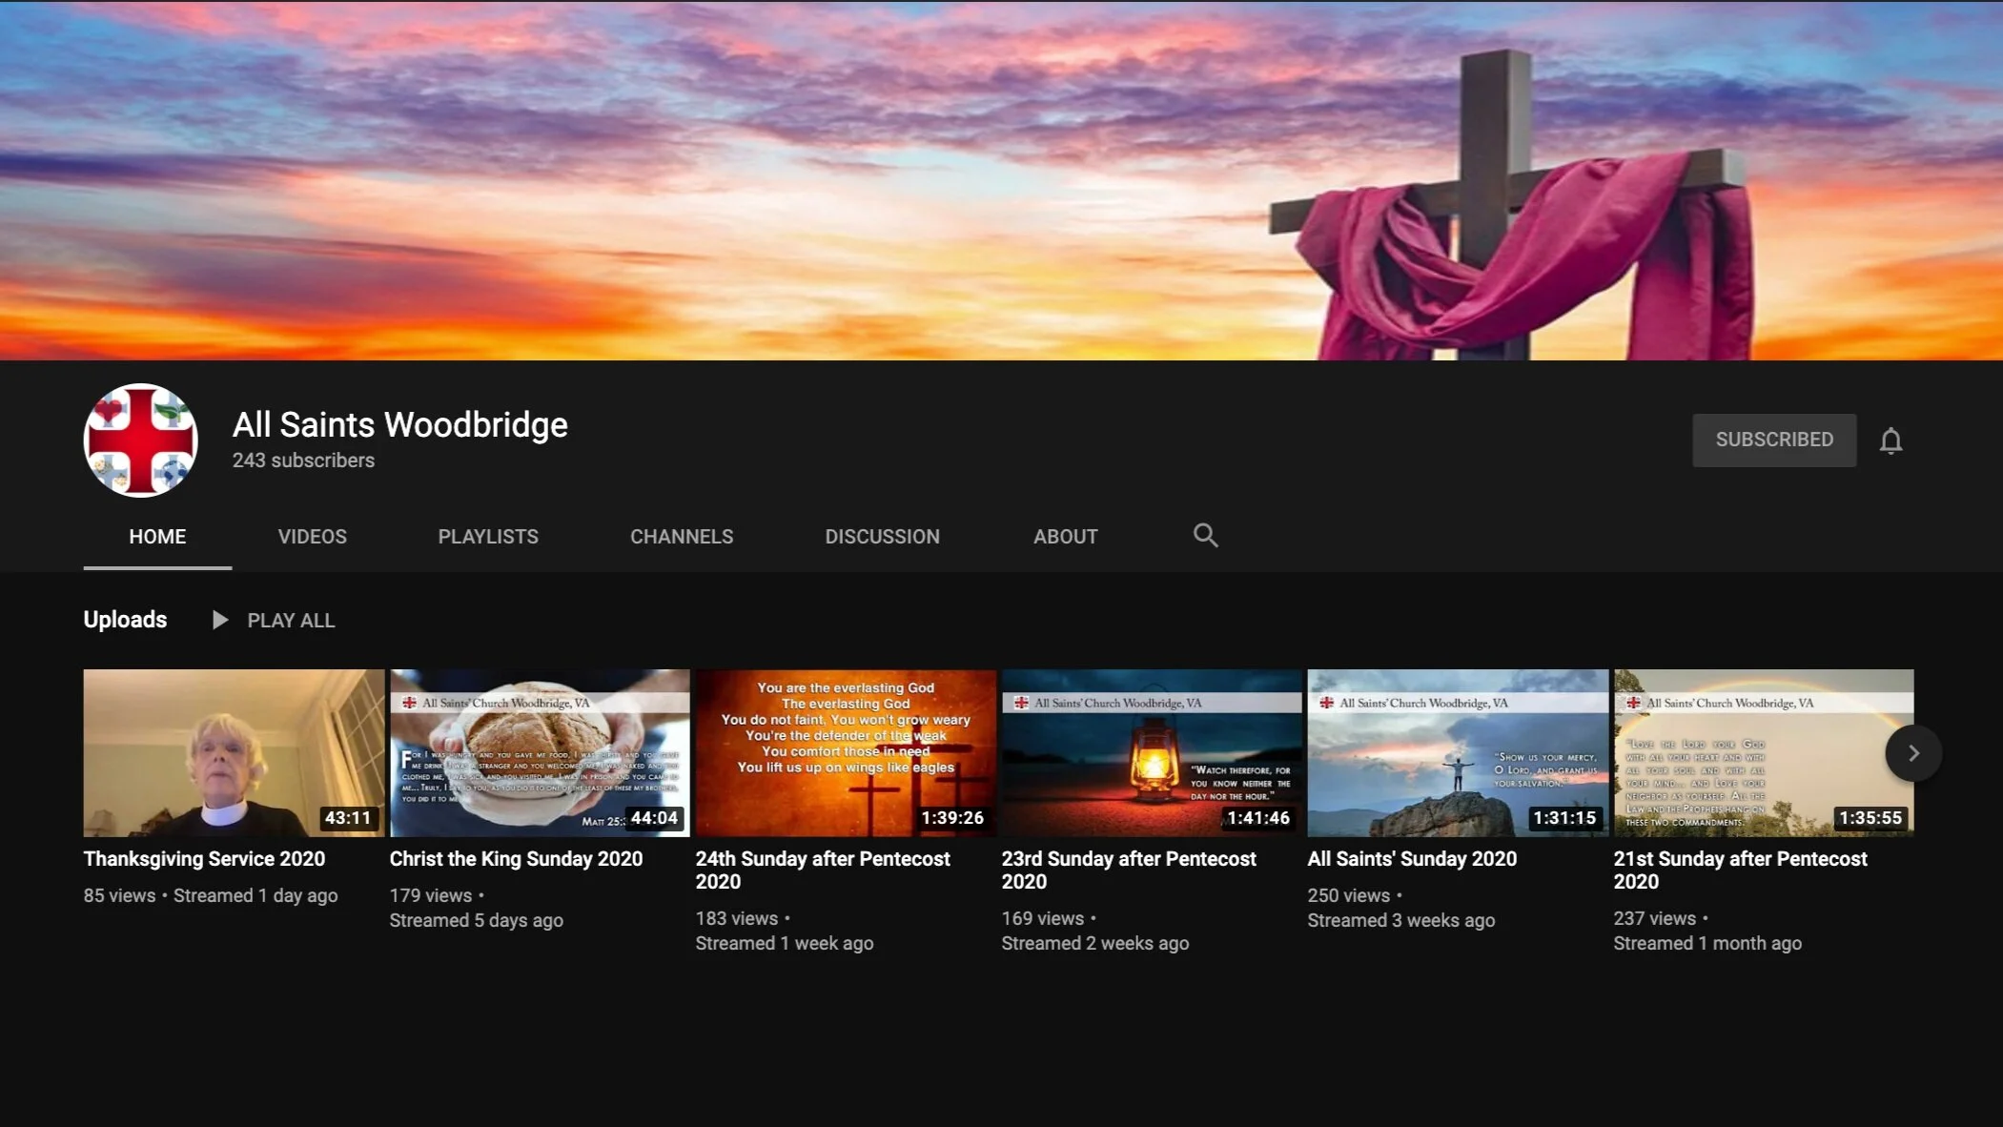The height and width of the screenshot is (1127, 2003).
Task: Open 23rd Sunday after Pentecost lantern thumbnail
Action: [x=1152, y=753]
